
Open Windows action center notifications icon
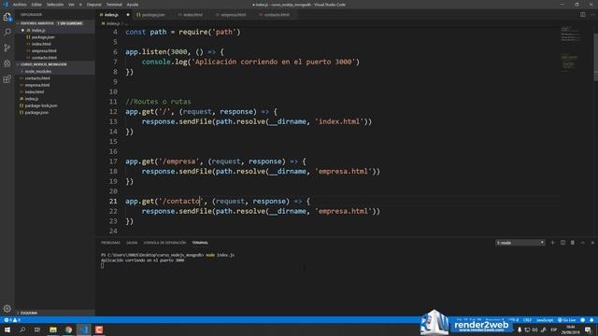(589, 329)
